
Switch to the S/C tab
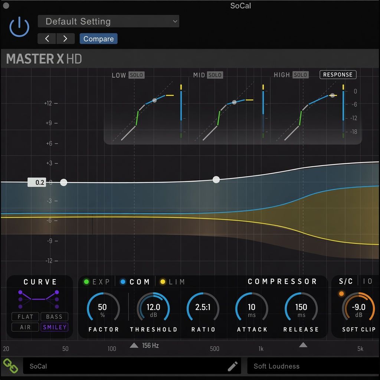coord(345,281)
